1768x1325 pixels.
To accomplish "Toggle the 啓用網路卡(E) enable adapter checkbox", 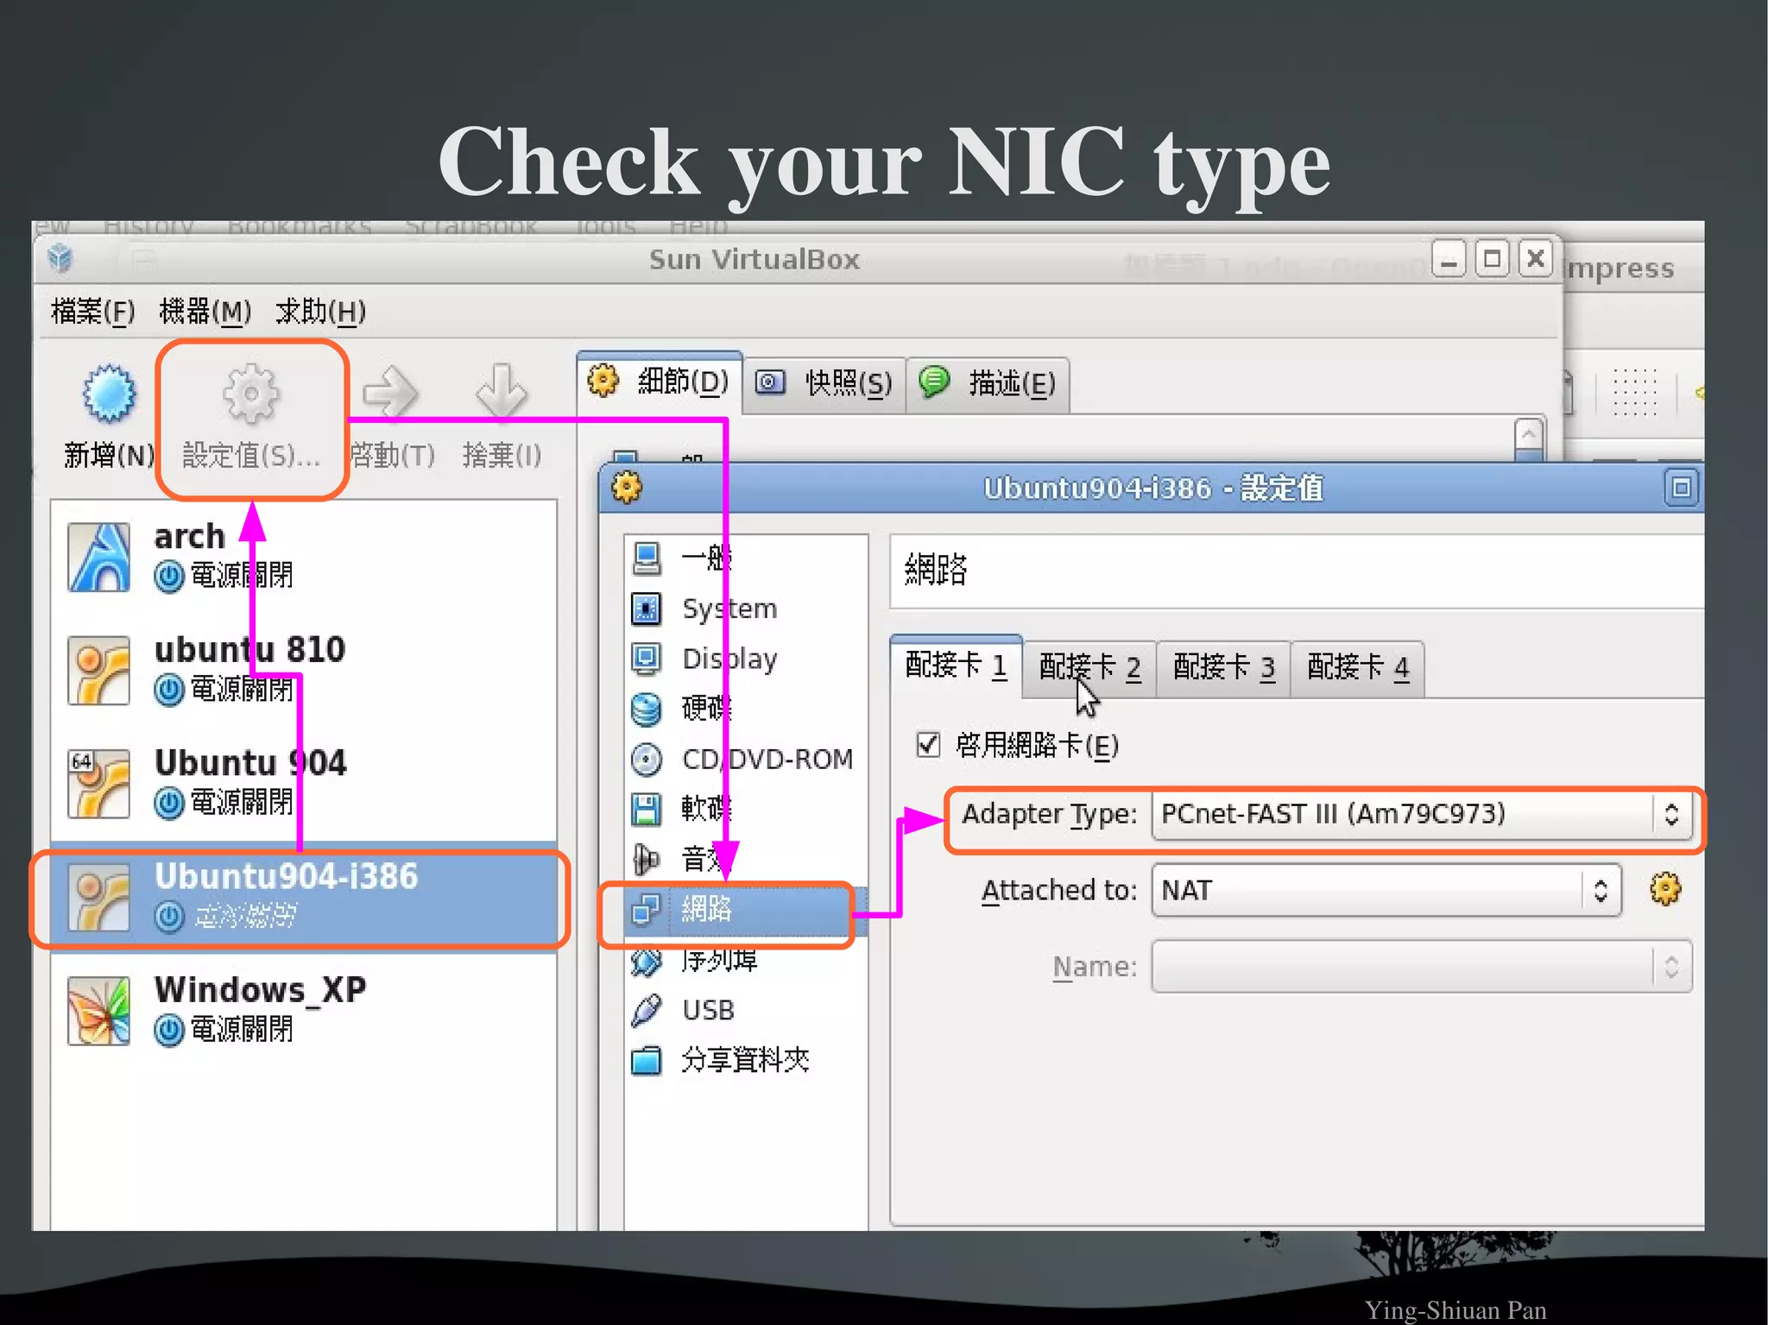I will (928, 744).
